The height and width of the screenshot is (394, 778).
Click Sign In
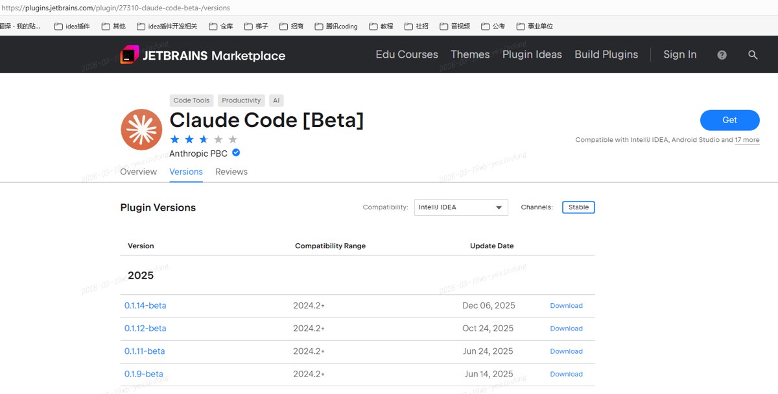click(x=679, y=54)
